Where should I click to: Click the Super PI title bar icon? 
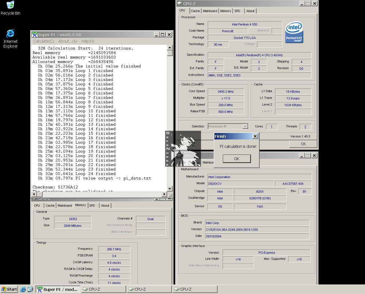(x=34, y=34)
